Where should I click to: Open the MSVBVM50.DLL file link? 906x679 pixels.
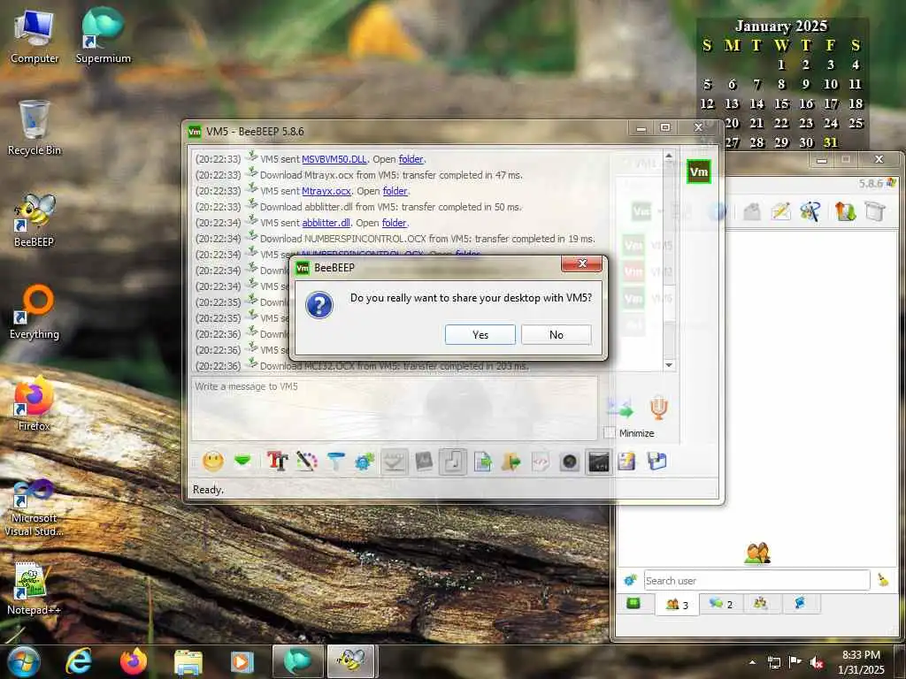click(x=334, y=159)
